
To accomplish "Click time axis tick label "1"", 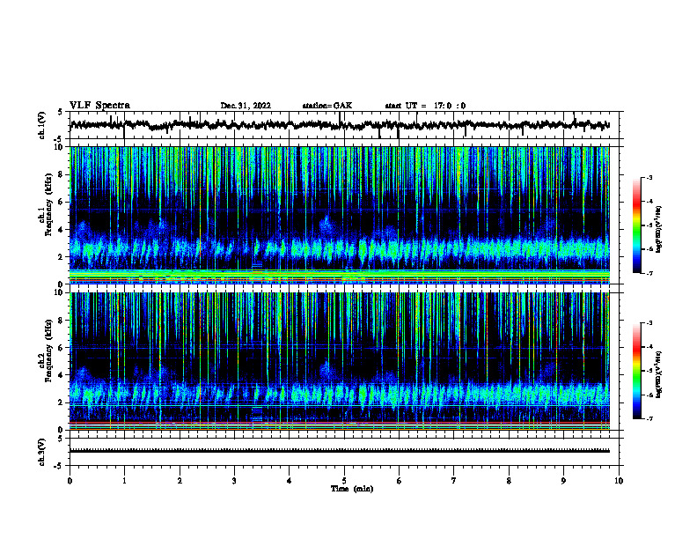I will click(x=124, y=481).
